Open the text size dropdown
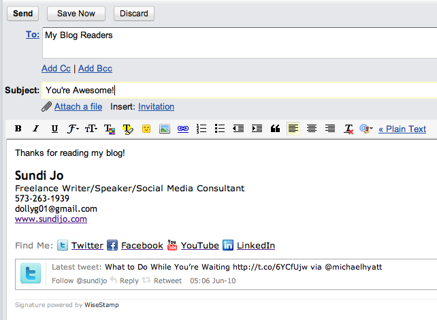The height and width of the screenshot is (320, 437). coord(91,129)
